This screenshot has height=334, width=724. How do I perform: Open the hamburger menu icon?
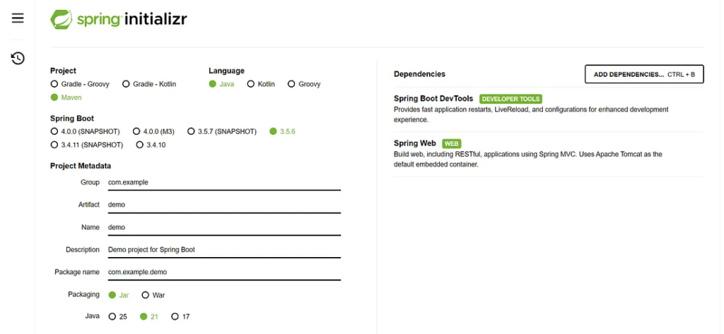click(18, 18)
